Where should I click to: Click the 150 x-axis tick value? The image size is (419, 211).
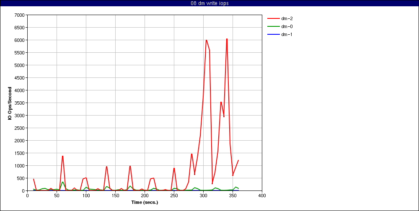click(116, 196)
